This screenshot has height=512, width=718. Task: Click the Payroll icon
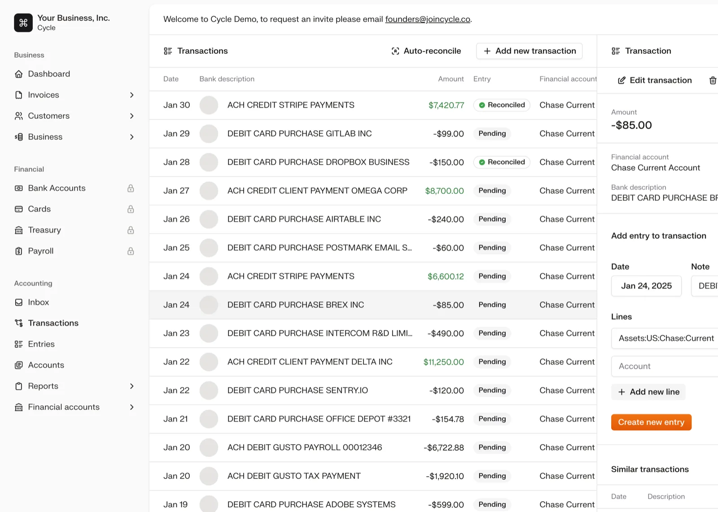(x=19, y=251)
